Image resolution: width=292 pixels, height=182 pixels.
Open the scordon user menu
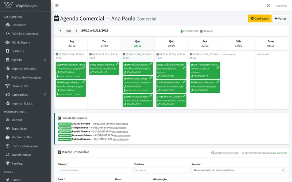pos(281,6)
